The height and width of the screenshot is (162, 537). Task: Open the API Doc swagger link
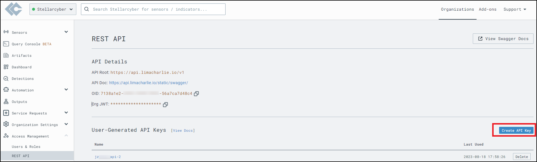point(148,83)
